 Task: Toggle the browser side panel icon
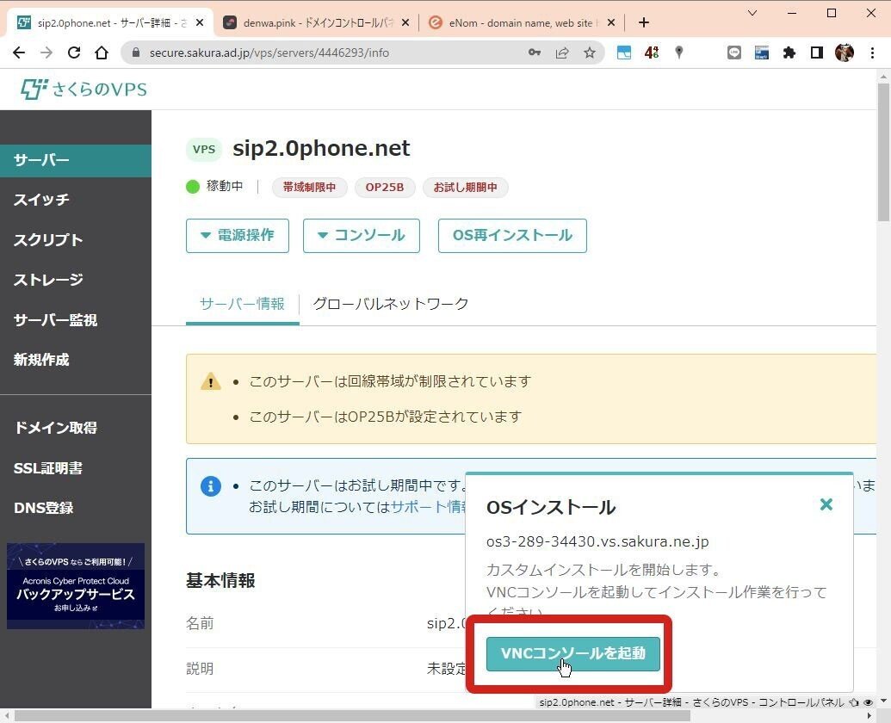817,53
